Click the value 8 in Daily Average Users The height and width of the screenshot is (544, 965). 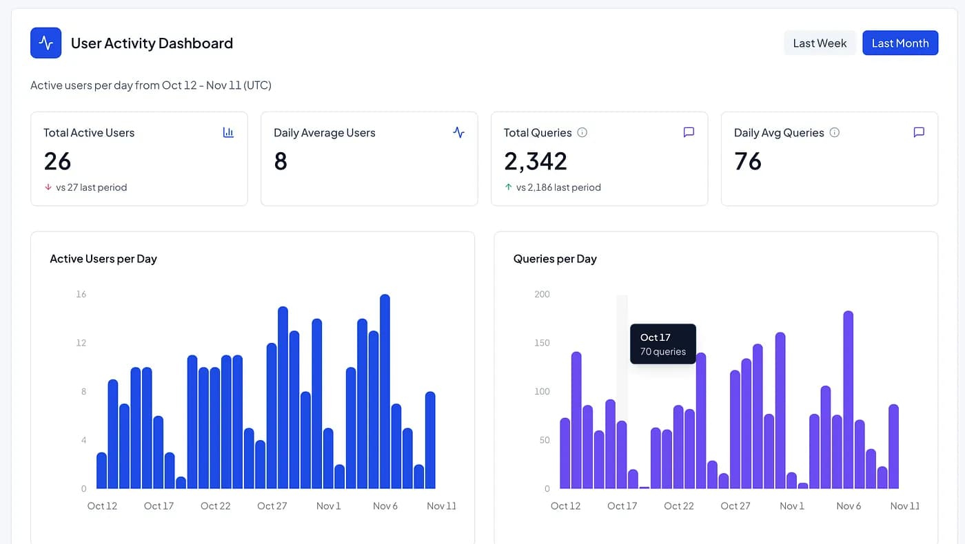pyautogui.click(x=281, y=161)
